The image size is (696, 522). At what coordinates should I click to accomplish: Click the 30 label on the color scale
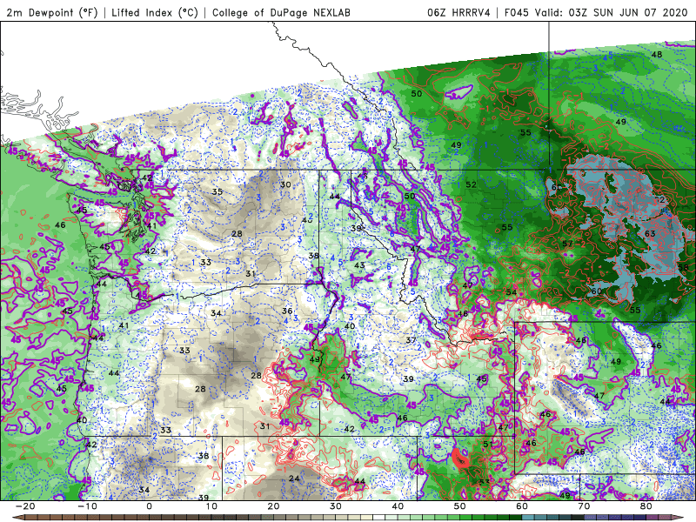(x=336, y=506)
